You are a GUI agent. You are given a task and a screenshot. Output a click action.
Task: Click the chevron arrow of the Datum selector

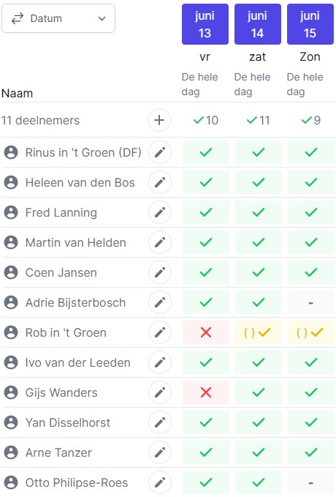pyautogui.click(x=102, y=18)
